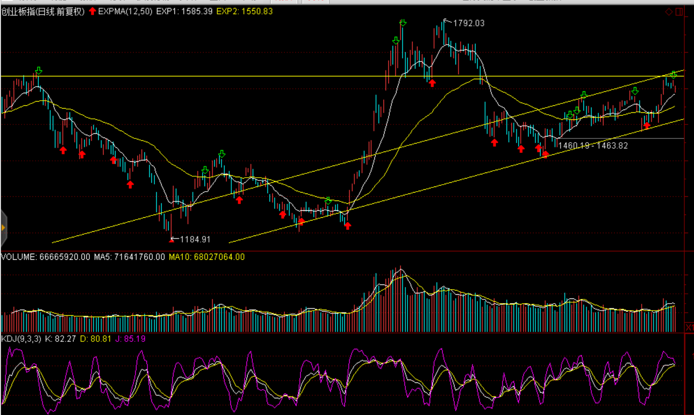Viewport: 694px width, 415px height.
Task: Click the 1460.19 - 1463.82 gap label
Action: point(593,145)
